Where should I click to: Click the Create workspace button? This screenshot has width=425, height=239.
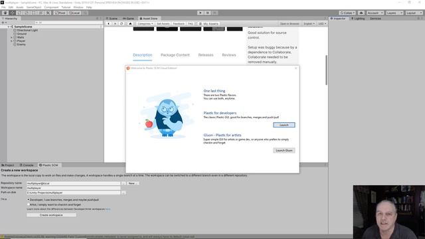51,215
